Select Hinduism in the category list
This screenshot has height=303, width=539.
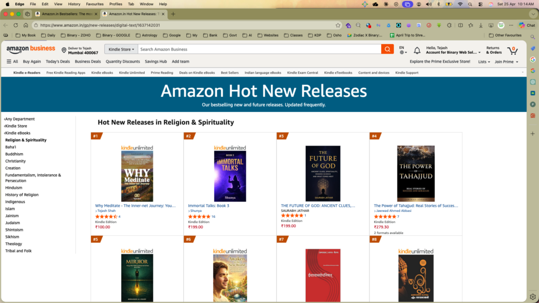coord(14,188)
